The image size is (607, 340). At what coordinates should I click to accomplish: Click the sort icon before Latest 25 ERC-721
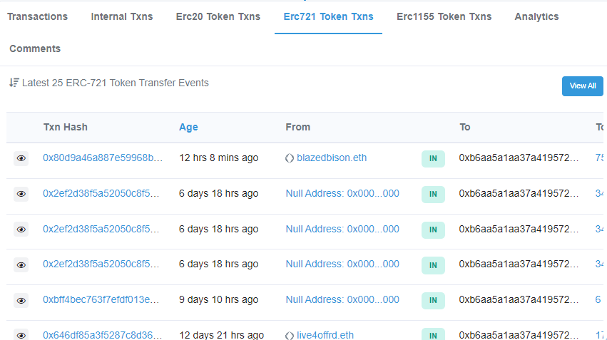coord(14,83)
